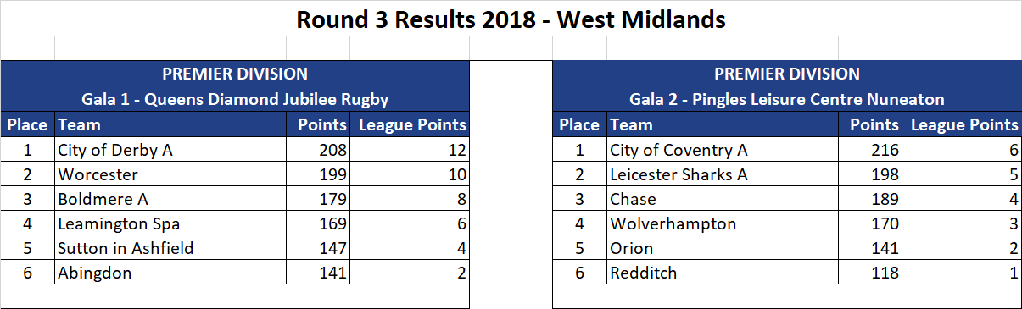Select the points value 208 cell
The width and height of the screenshot is (1022, 309).
coord(317,151)
